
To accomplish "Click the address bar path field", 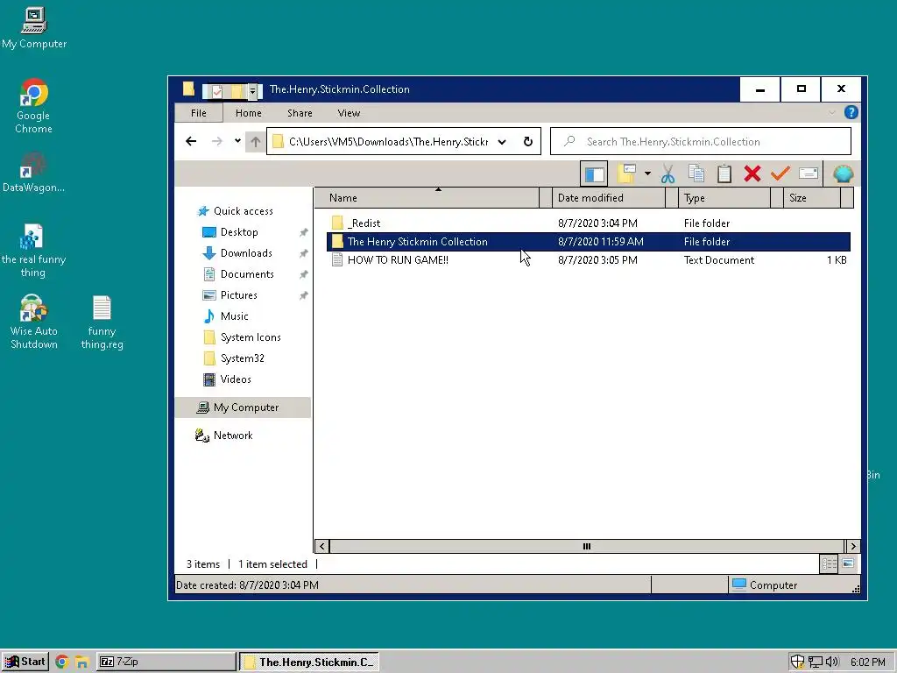I will [388, 142].
